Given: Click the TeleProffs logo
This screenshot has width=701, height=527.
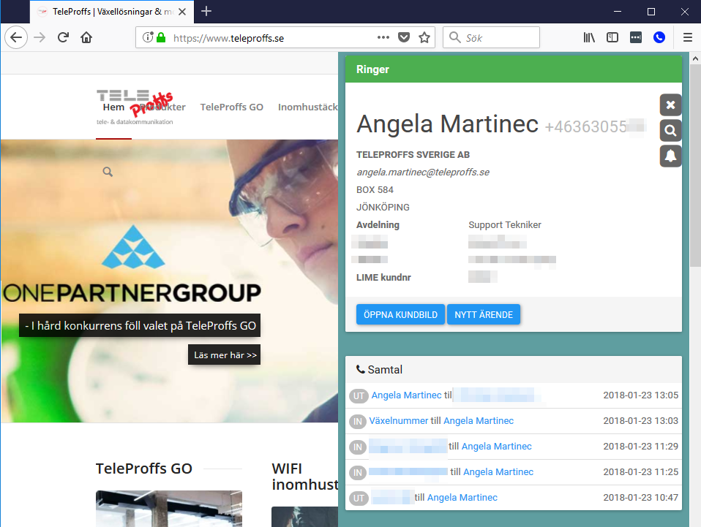Looking at the screenshot, I should coord(135,107).
